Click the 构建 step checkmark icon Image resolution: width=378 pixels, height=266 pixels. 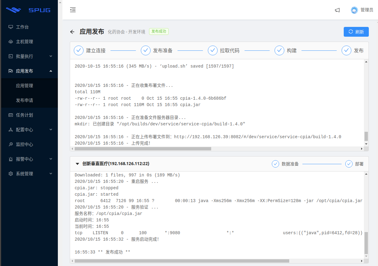[x=279, y=50]
